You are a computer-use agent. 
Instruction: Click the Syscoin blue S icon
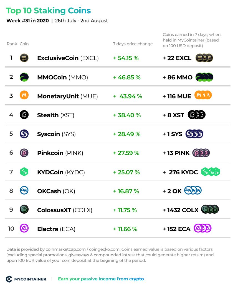point(24,134)
